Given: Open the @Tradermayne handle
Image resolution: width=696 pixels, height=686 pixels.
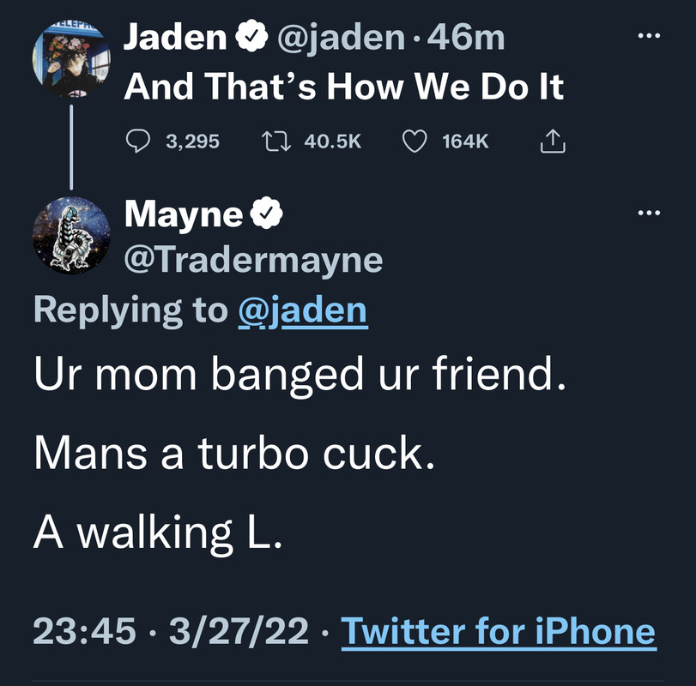Looking at the screenshot, I should 253,260.
